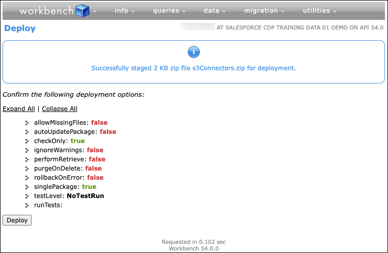Expand the singlePackage option arrow
This screenshot has height=253, width=388.
click(x=27, y=187)
